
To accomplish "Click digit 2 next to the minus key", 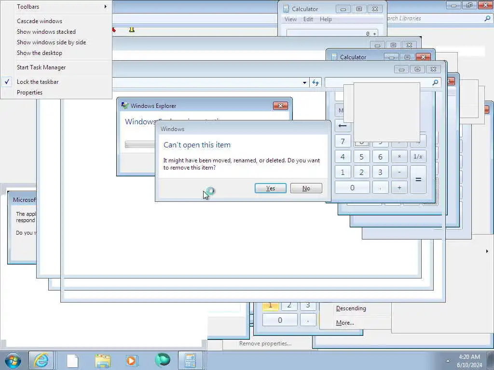I will [362, 172].
